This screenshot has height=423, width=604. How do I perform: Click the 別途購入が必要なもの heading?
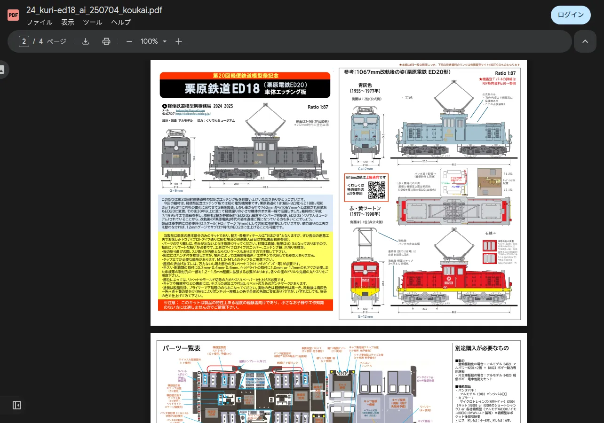coord(482,348)
